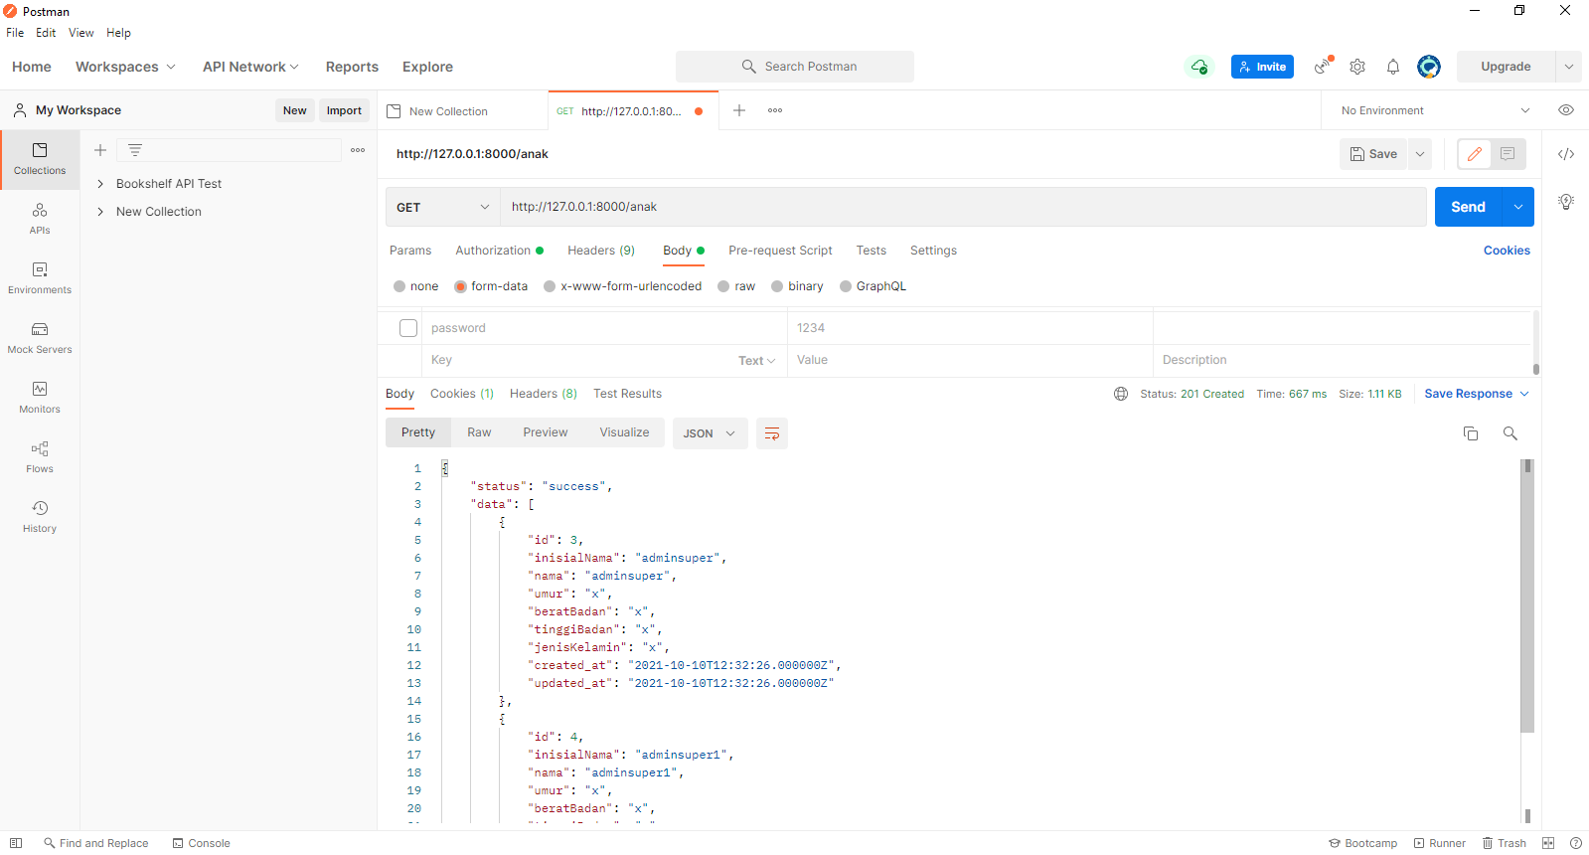Expand the New Collection tree item
Viewport: 1589px width, 855px height.
click(x=100, y=212)
